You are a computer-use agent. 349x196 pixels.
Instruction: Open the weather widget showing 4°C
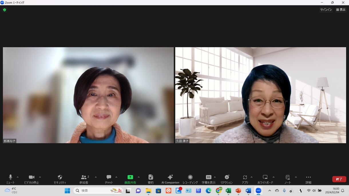click(x=11, y=191)
